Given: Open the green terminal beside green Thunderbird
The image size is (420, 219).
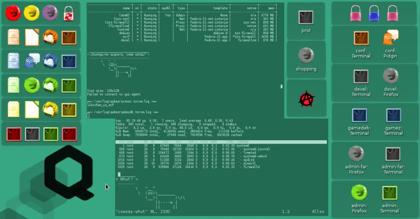Looking at the screenshot, I should [69, 86].
